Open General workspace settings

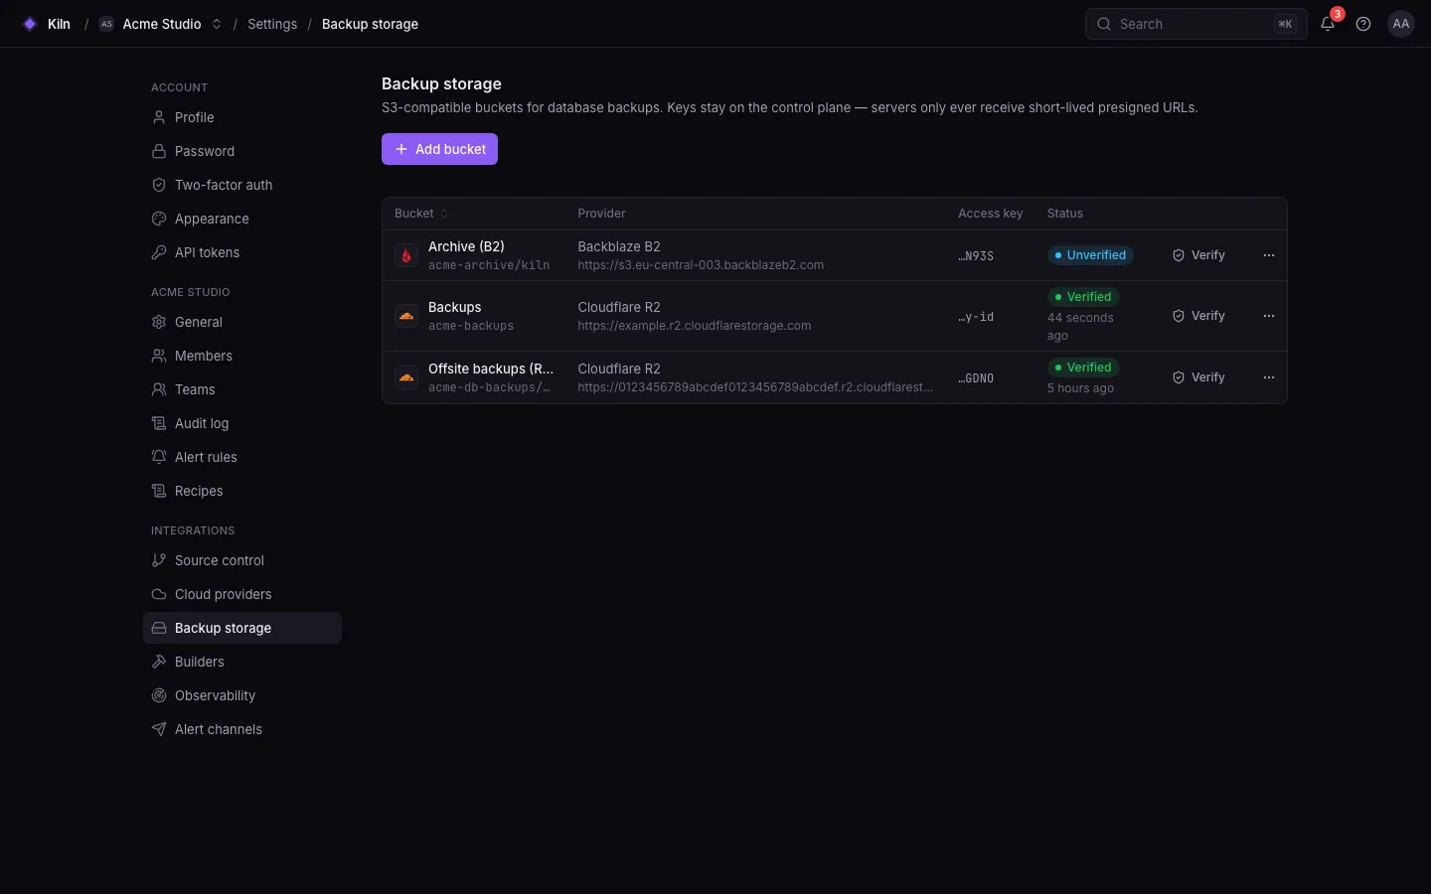pos(242,322)
